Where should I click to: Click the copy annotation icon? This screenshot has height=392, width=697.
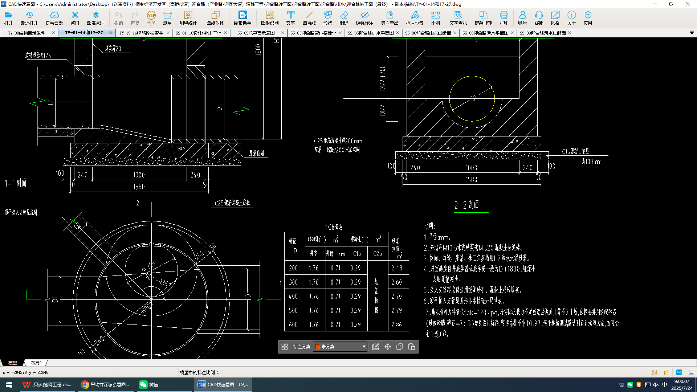[400, 347]
